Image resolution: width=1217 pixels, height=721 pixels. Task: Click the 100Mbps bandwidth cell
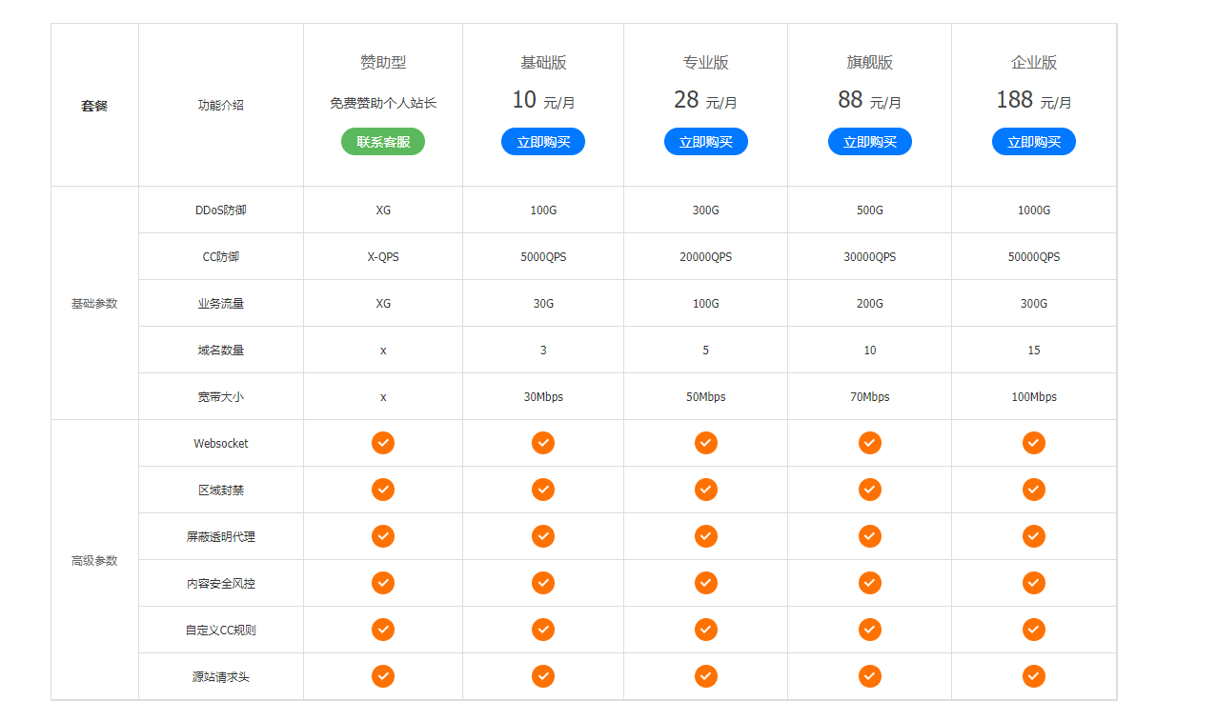tap(1034, 397)
